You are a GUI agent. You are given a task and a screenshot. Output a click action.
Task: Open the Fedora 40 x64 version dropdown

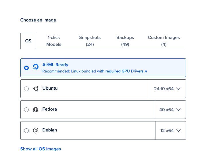170,110
